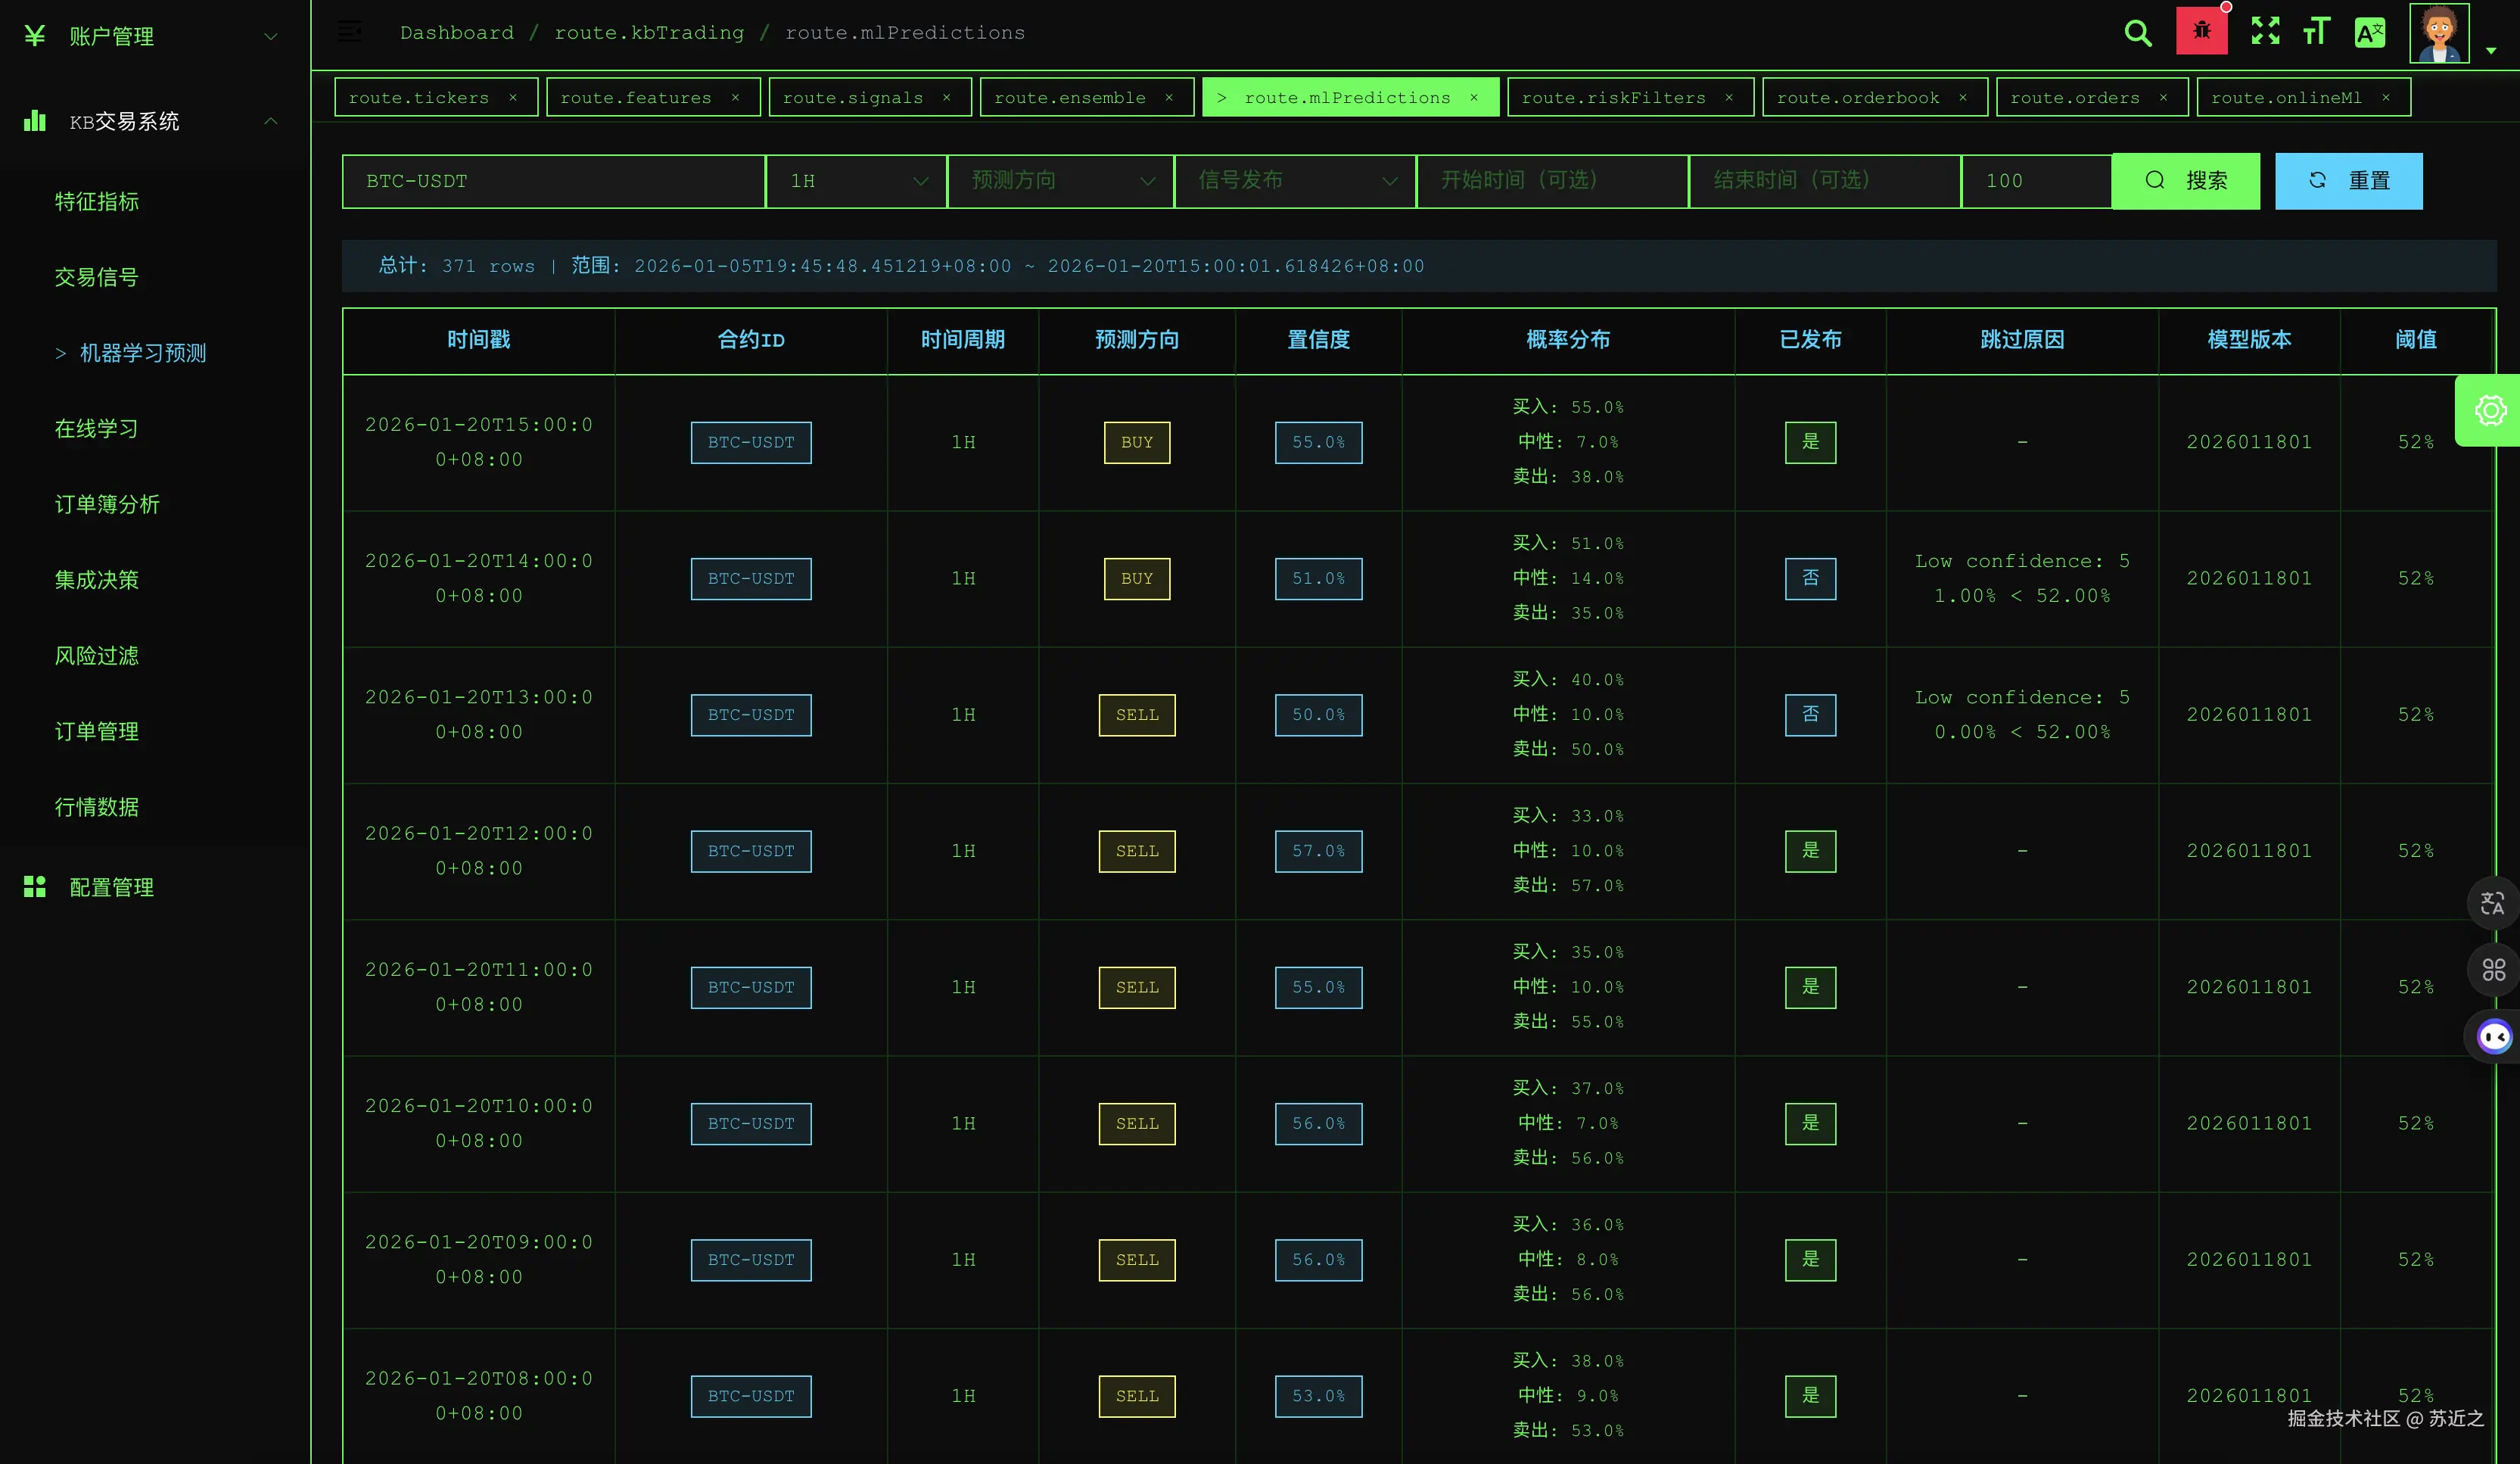Click the green 搜索 search button
The width and height of the screenshot is (2520, 1464).
[x=2185, y=181]
